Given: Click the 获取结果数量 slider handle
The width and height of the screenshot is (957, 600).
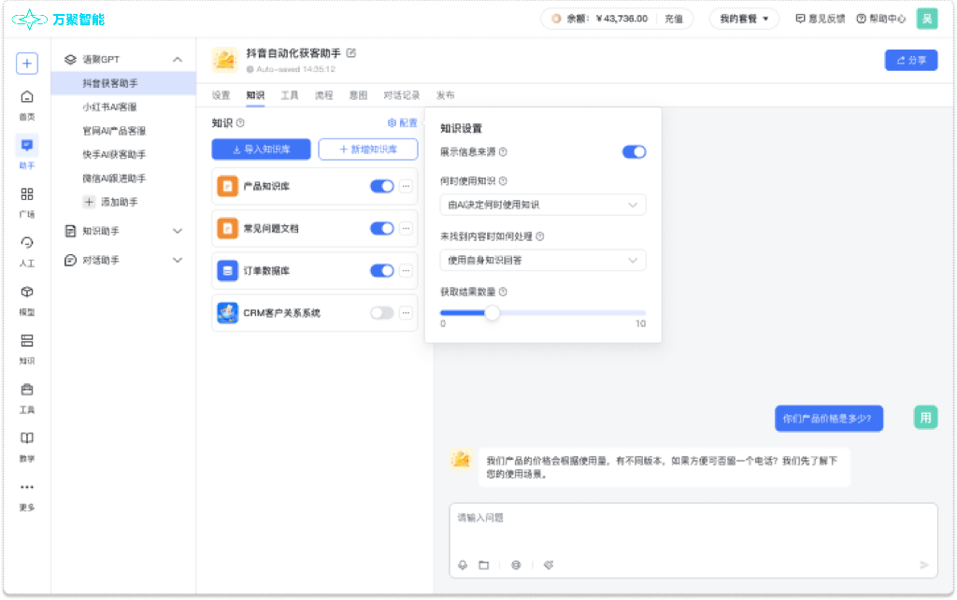Looking at the screenshot, I should [492, 313].
